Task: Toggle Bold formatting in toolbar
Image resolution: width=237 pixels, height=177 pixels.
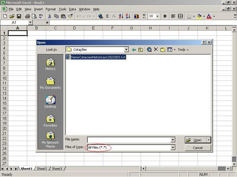Action: click(165, 16)
